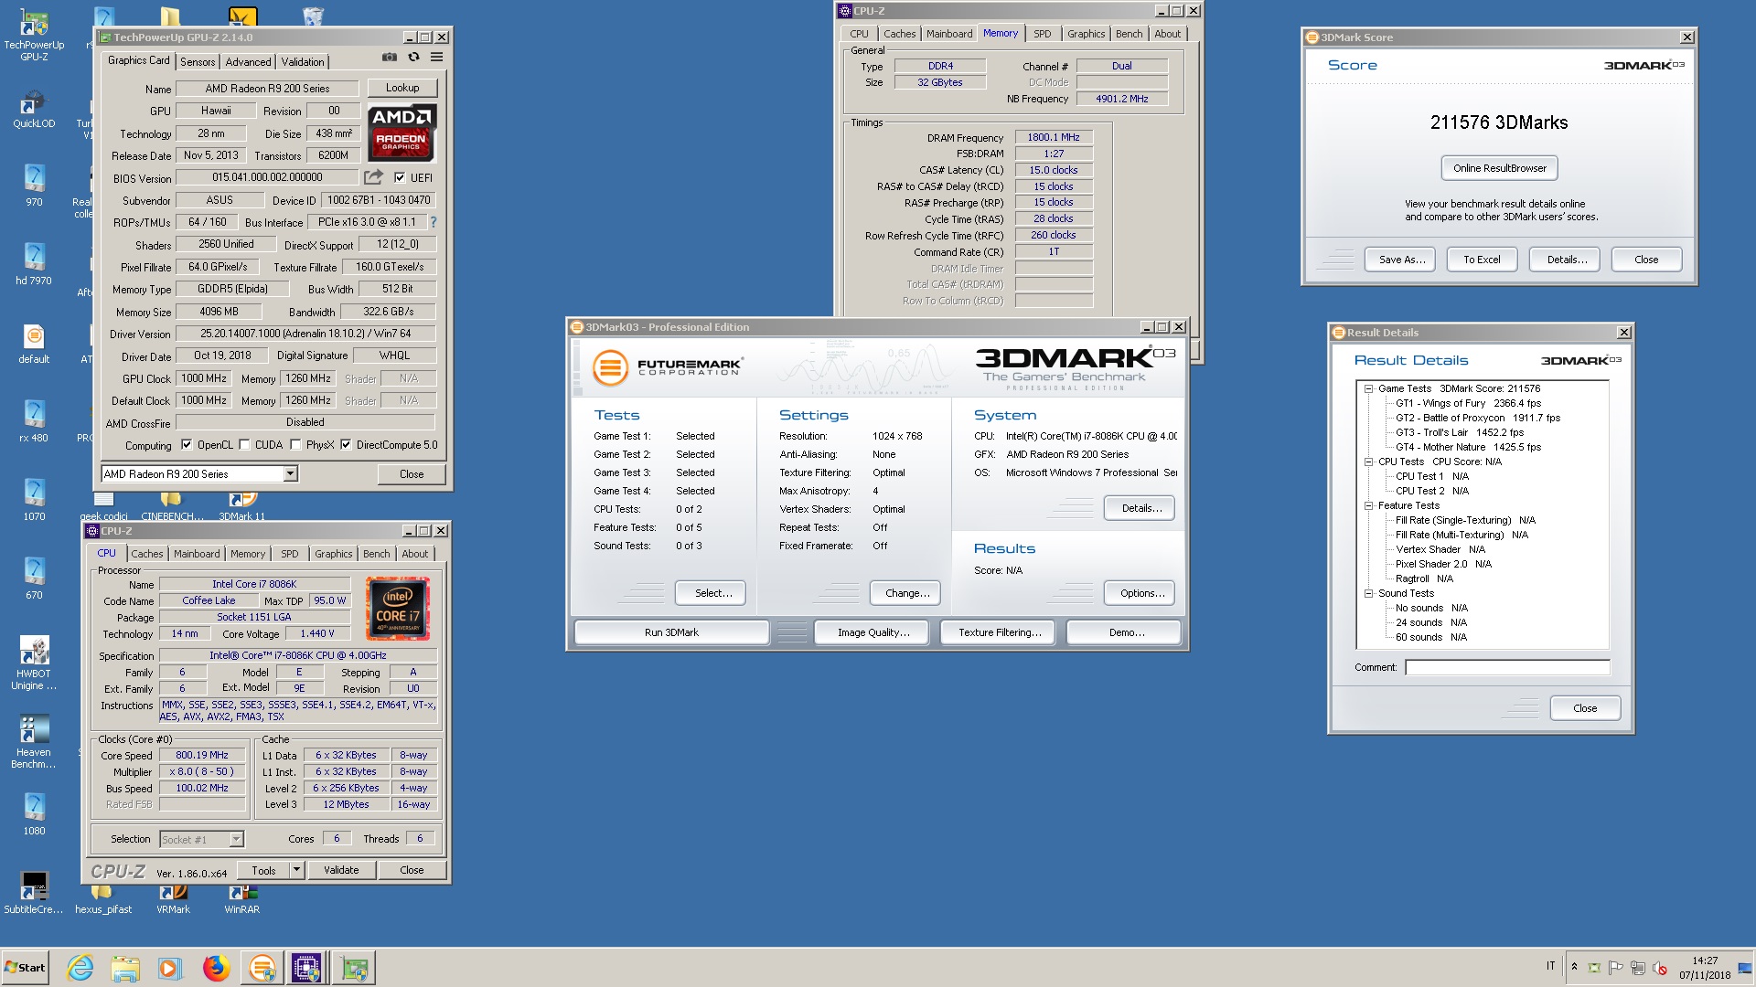Screen dimensions: 1756x987
Task: Switch to CPU-Z taskbar button
Action: coord(306,968)
